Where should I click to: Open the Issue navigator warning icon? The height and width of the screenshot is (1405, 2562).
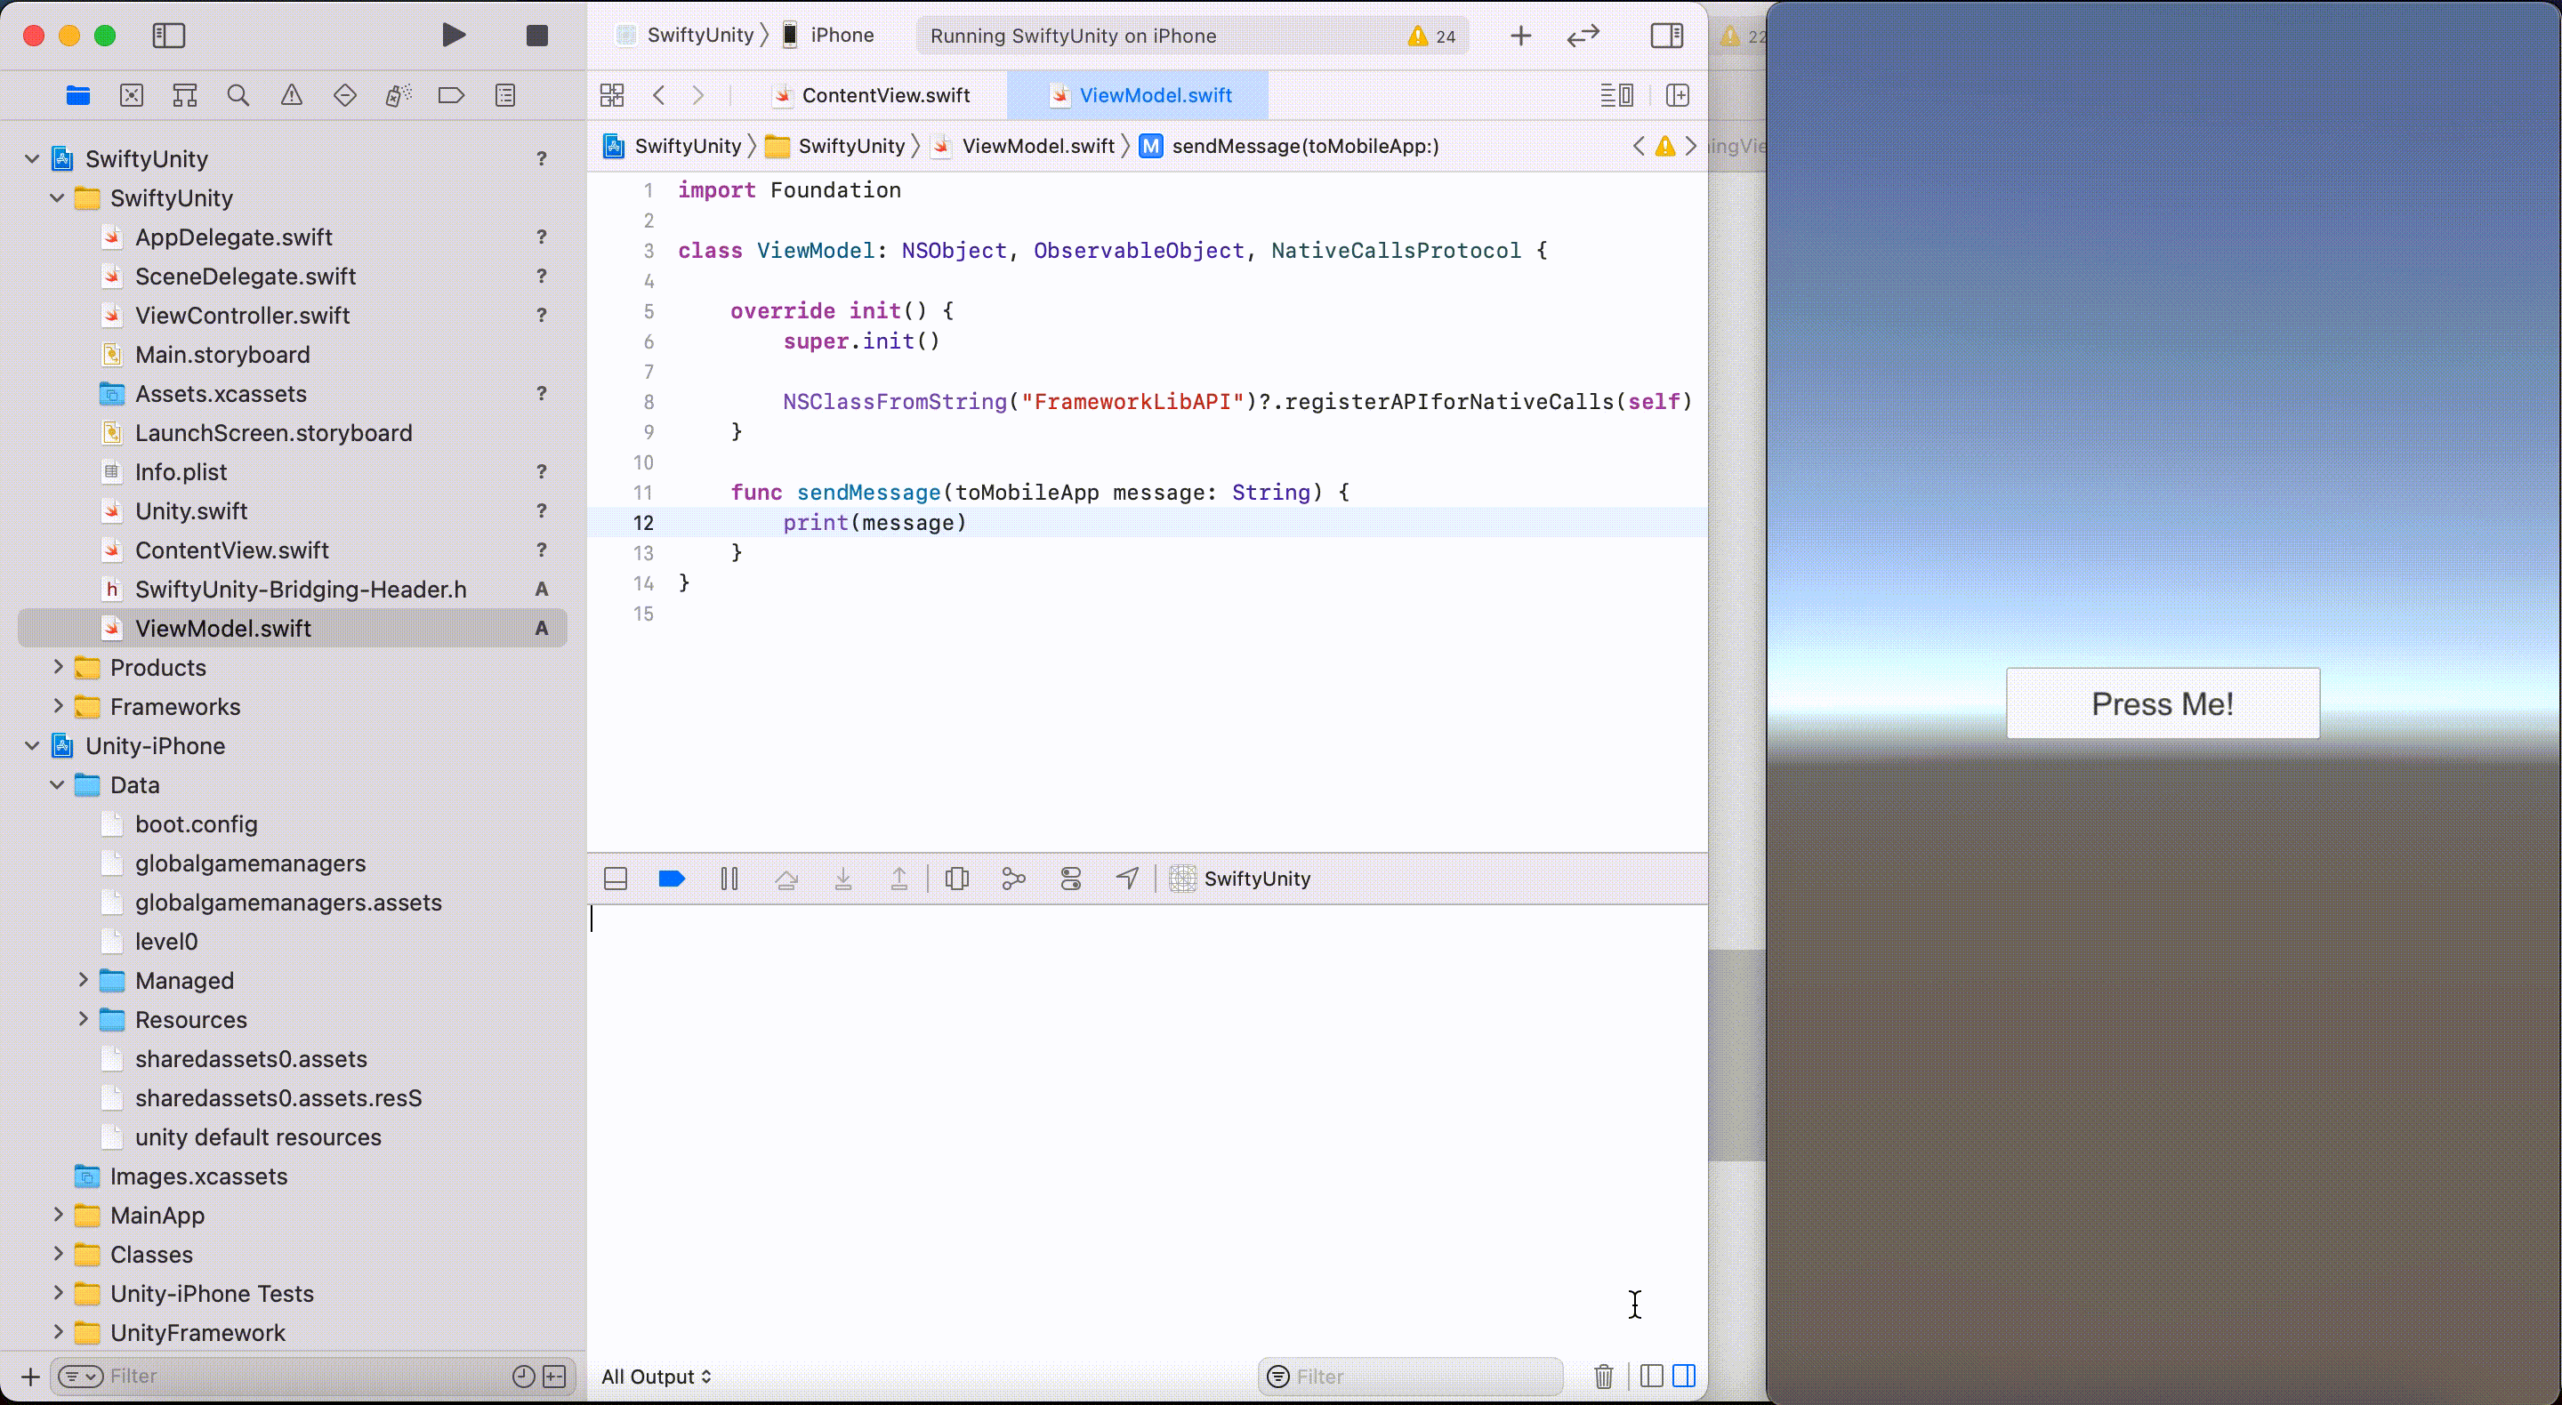292,95
